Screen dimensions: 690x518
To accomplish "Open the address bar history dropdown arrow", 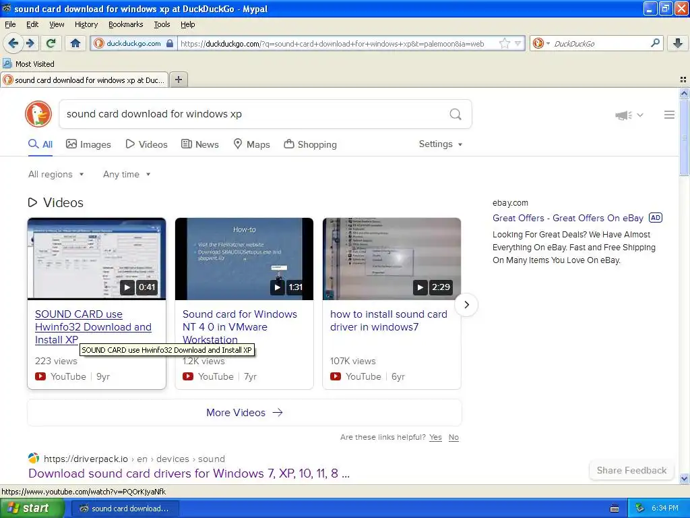I will (x=518, y=43).
